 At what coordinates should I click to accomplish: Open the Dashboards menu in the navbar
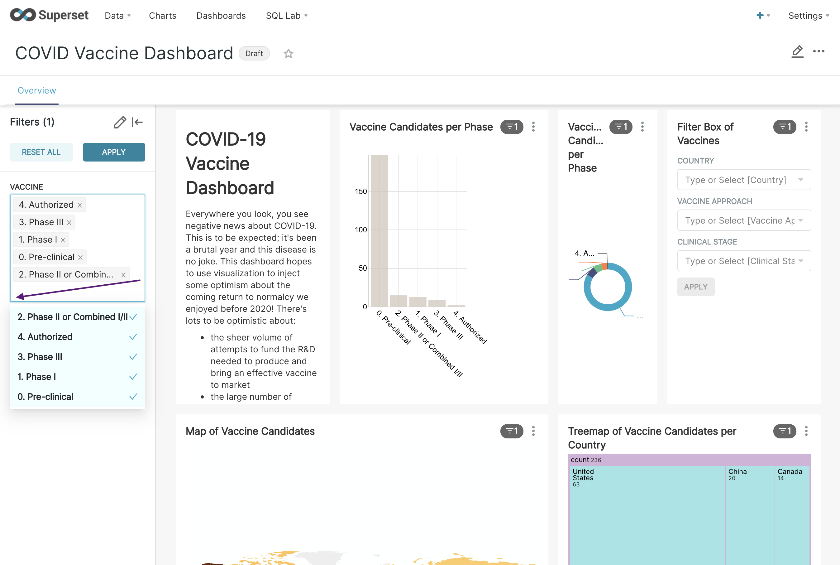point(221,16)
